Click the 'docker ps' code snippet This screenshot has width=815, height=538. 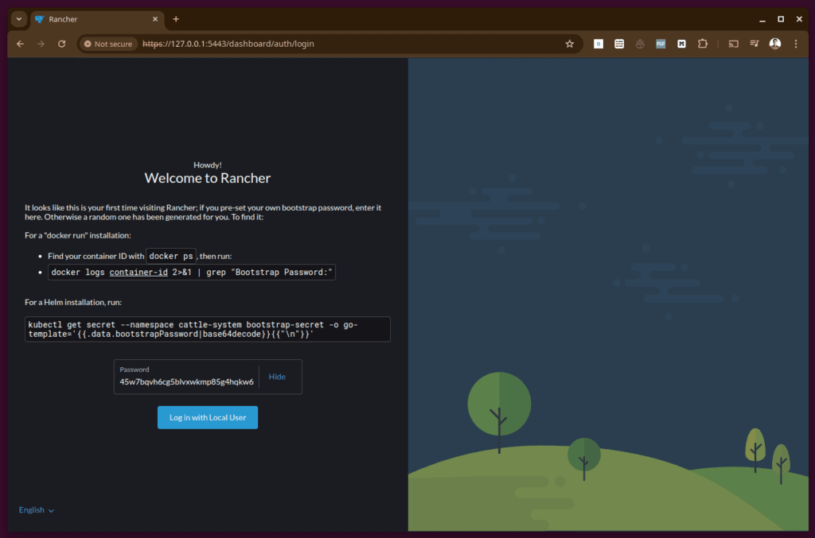point(171,257)
